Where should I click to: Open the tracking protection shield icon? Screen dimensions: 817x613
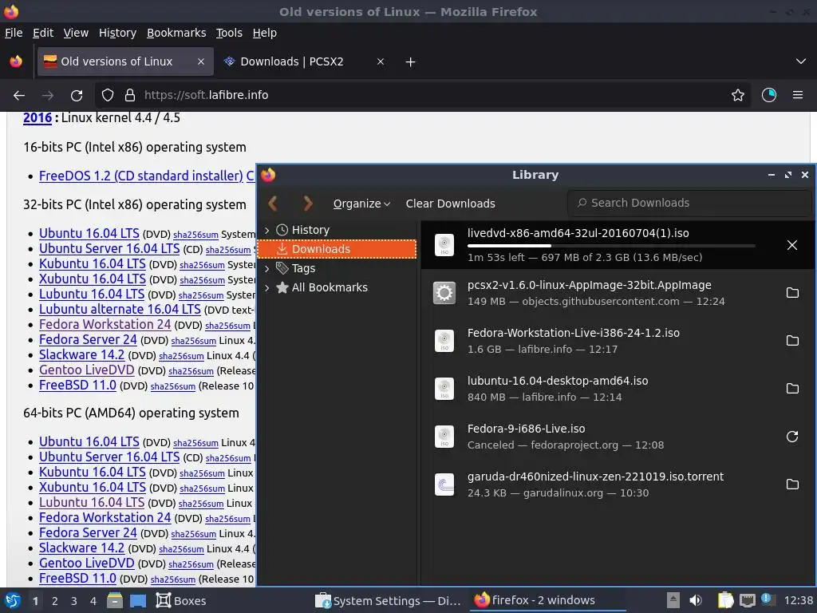click(108, 95)
